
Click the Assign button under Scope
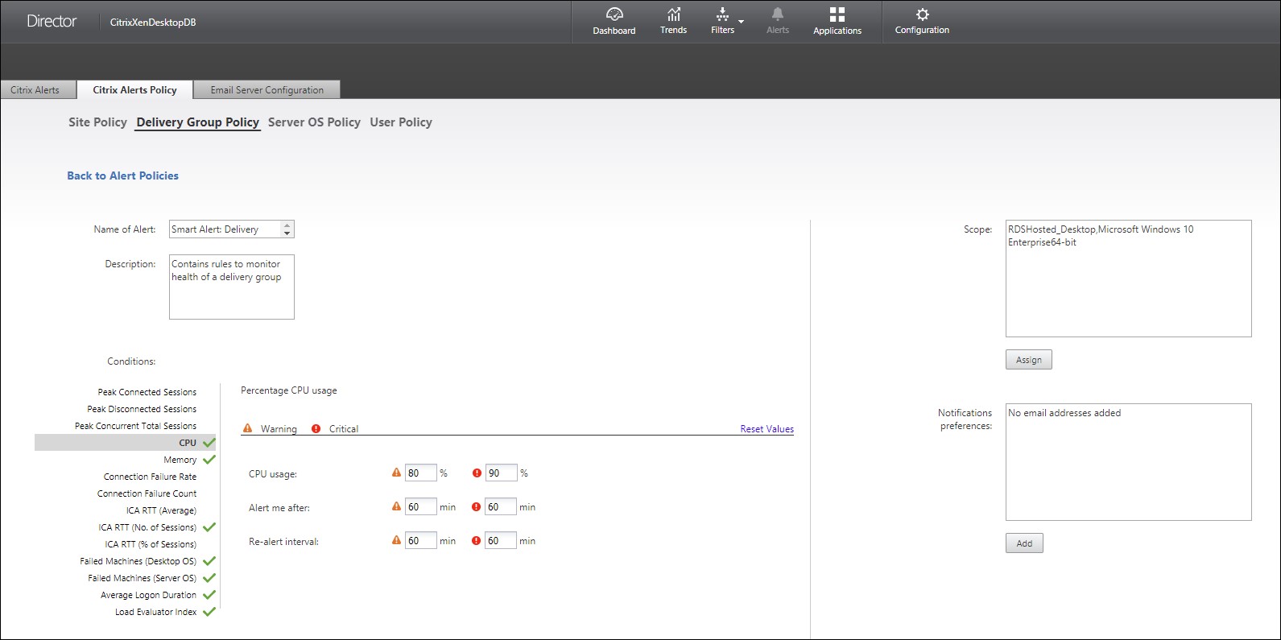1028,360
